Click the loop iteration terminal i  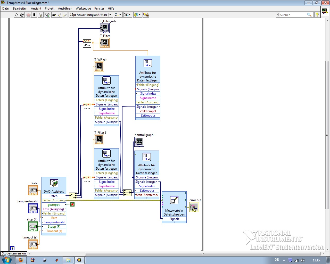pos(12,248)
